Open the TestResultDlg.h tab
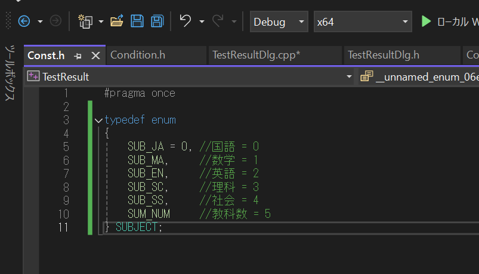The height and width of the screenshot is (274, 479). (x=383, y=55)
